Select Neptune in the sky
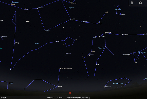The width and height of the screenshot is (147, 99). click(x=68, y=53)
